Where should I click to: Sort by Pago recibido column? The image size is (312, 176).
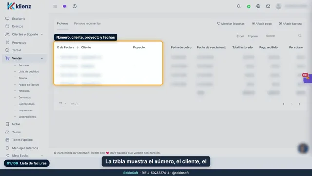[x=269, y=47]
